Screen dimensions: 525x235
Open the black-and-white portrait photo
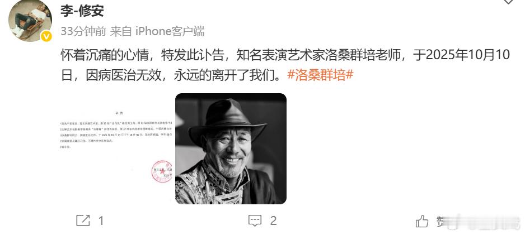click(231, 148)
